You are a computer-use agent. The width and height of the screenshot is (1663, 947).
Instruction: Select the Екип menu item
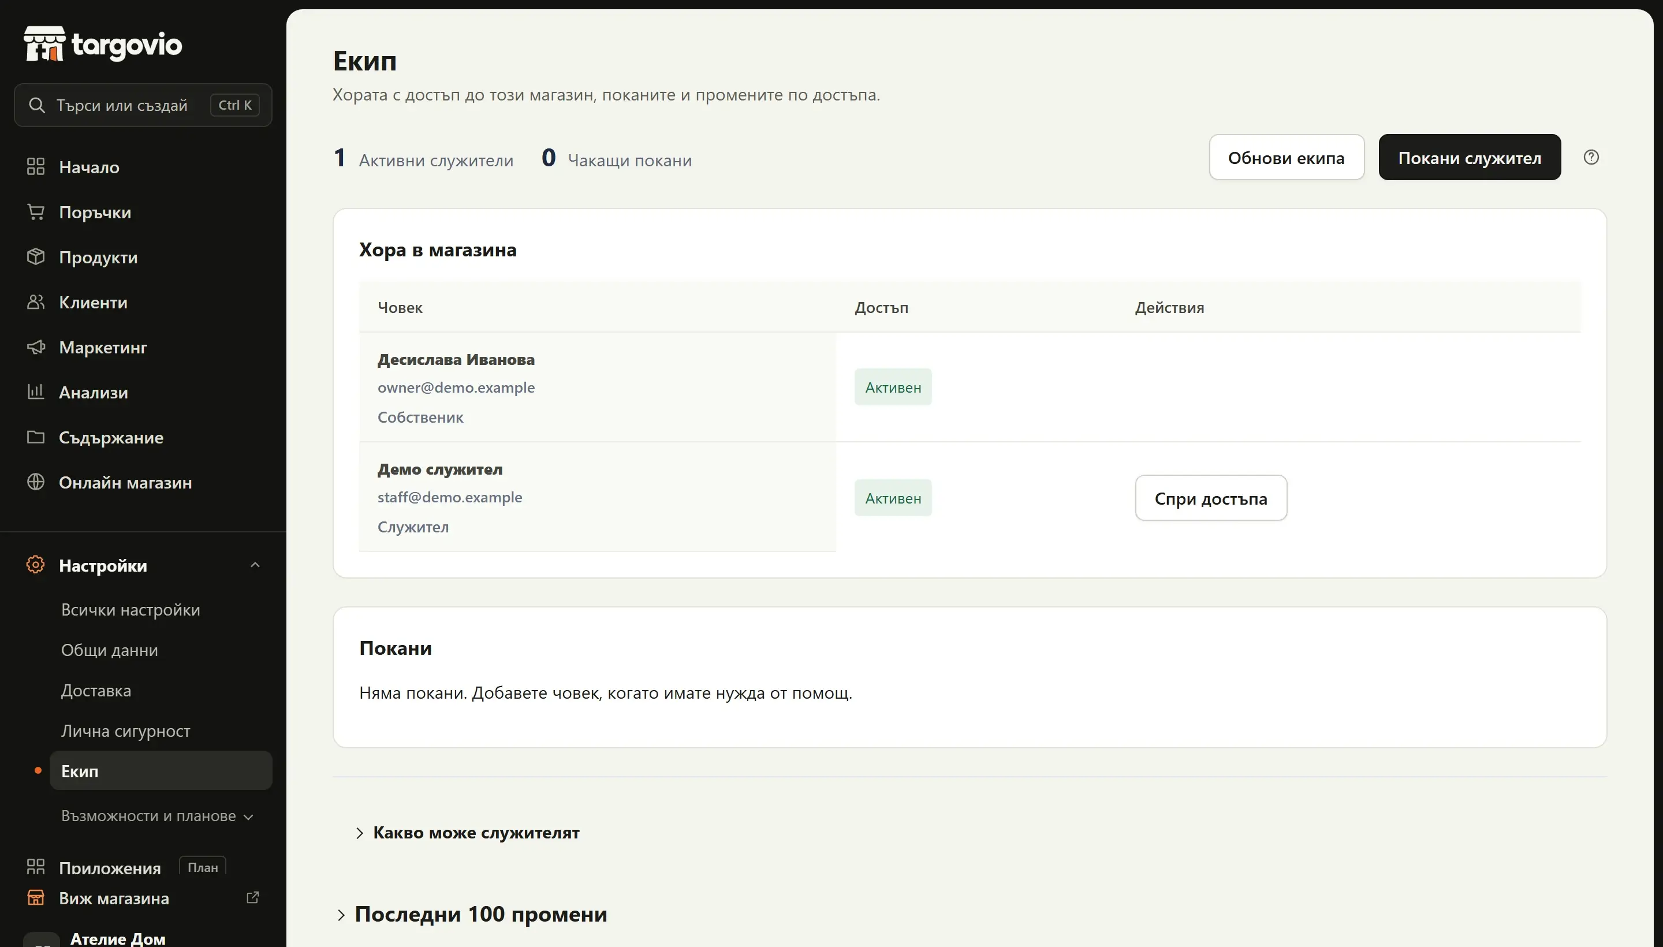click(161, 771)
